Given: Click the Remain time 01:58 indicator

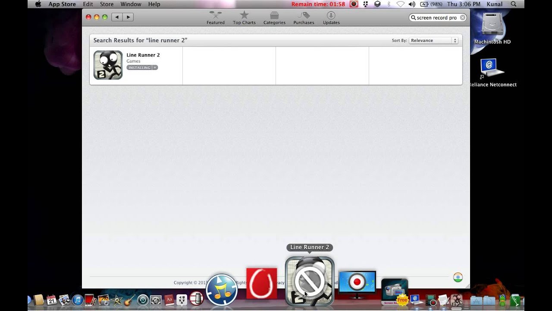Looking at the screenshot, I should [318, 4].
